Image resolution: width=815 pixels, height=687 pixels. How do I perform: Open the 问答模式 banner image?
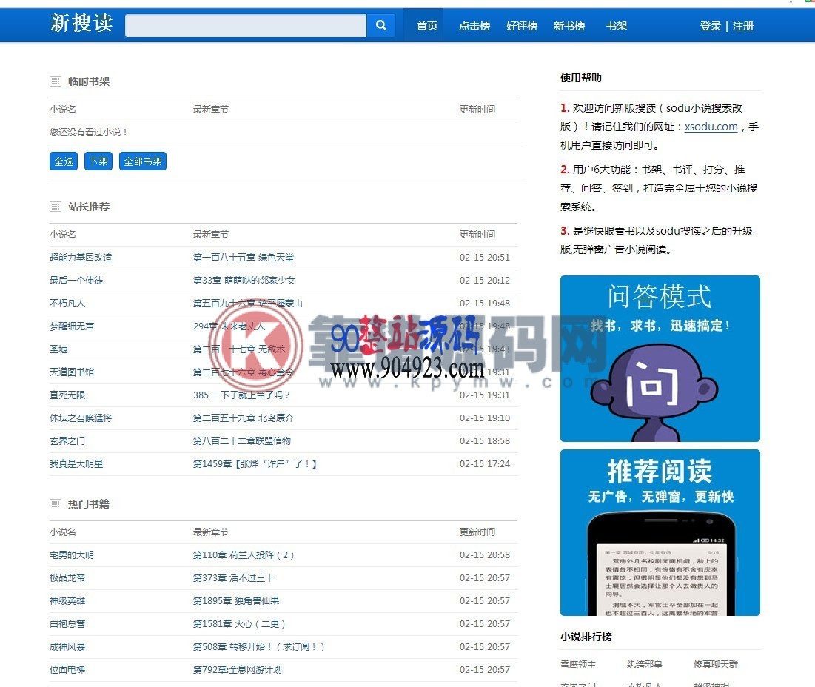click(660, 358)
